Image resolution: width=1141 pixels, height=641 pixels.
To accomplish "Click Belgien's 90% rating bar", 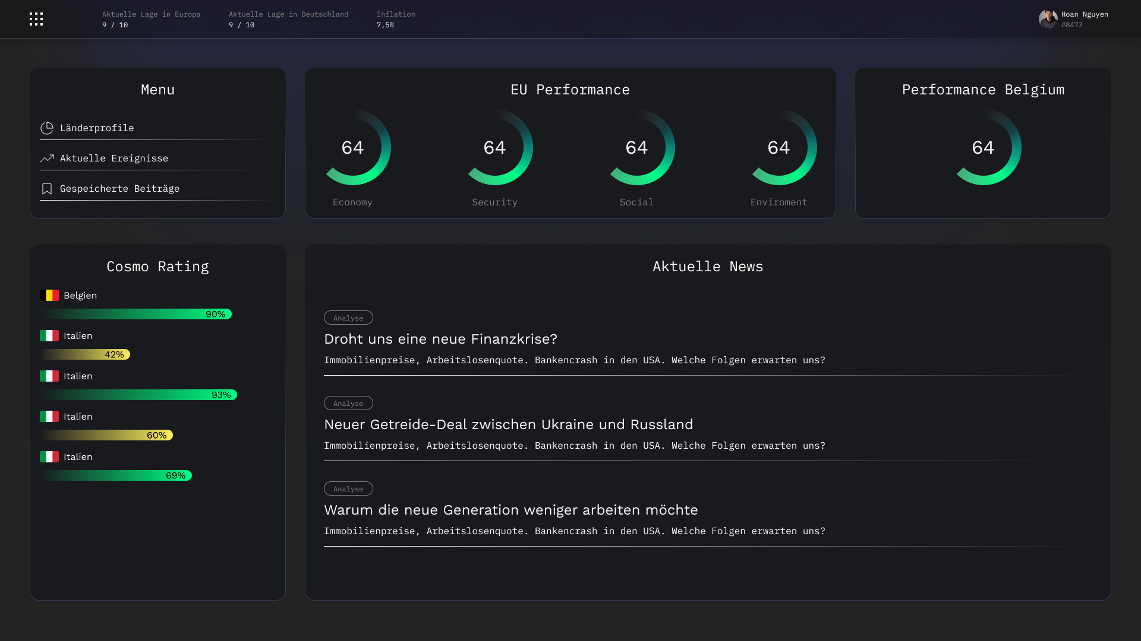I will (136, 314).
